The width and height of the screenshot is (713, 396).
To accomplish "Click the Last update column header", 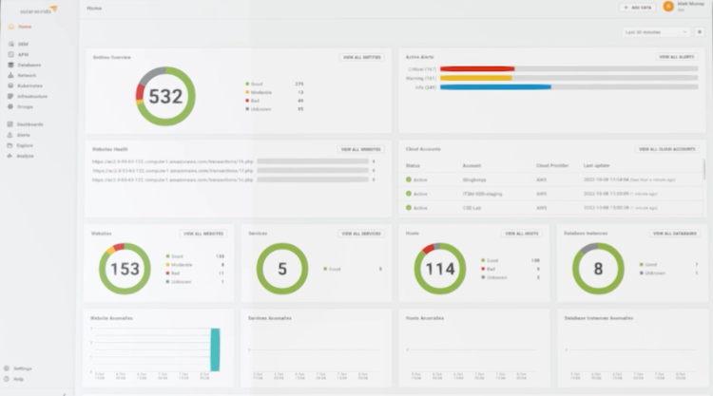I will (x=596, y=166).
